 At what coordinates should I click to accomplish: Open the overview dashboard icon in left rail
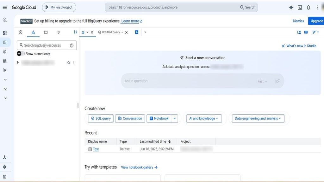pyautogui.click(x=5, y=33)
